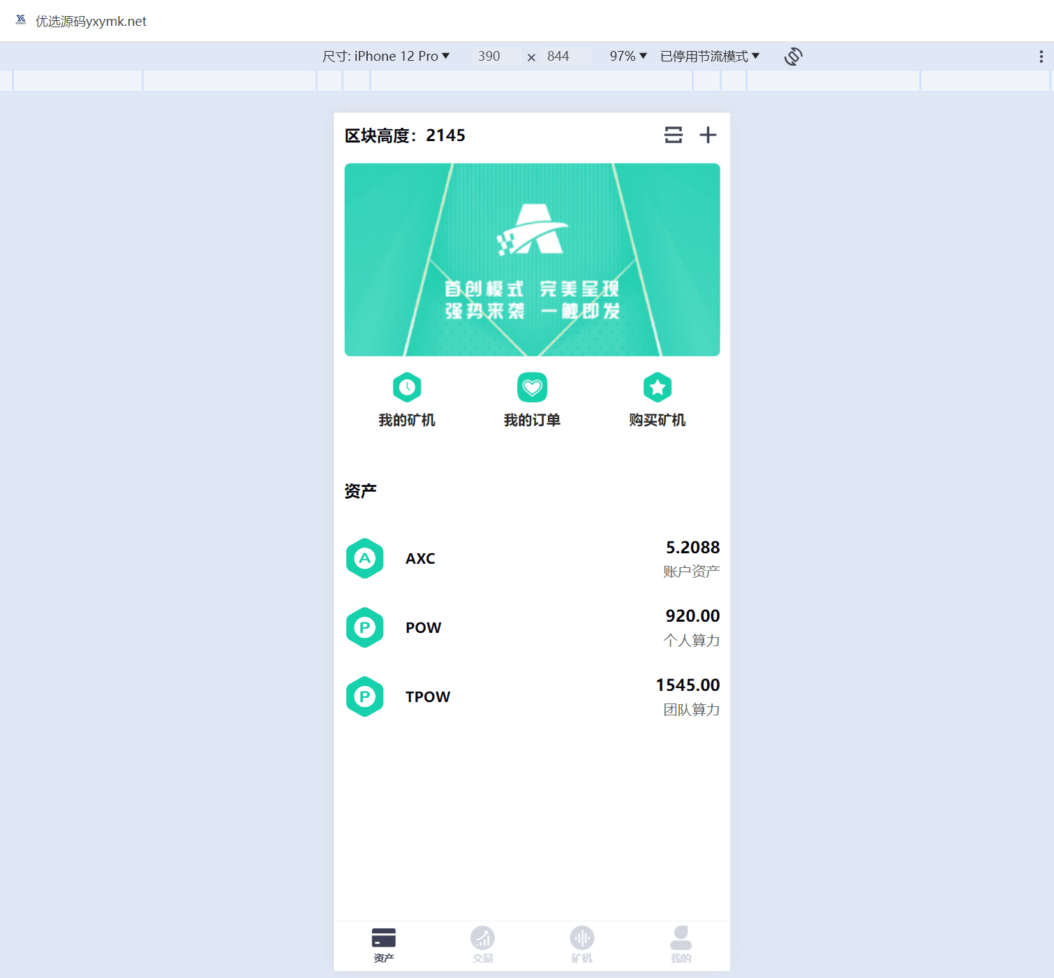Image resolution: width=1054 pixels, height=978 pixels.
Task: Open My Miners (我的矿机) icon
Action: [407, 388]
